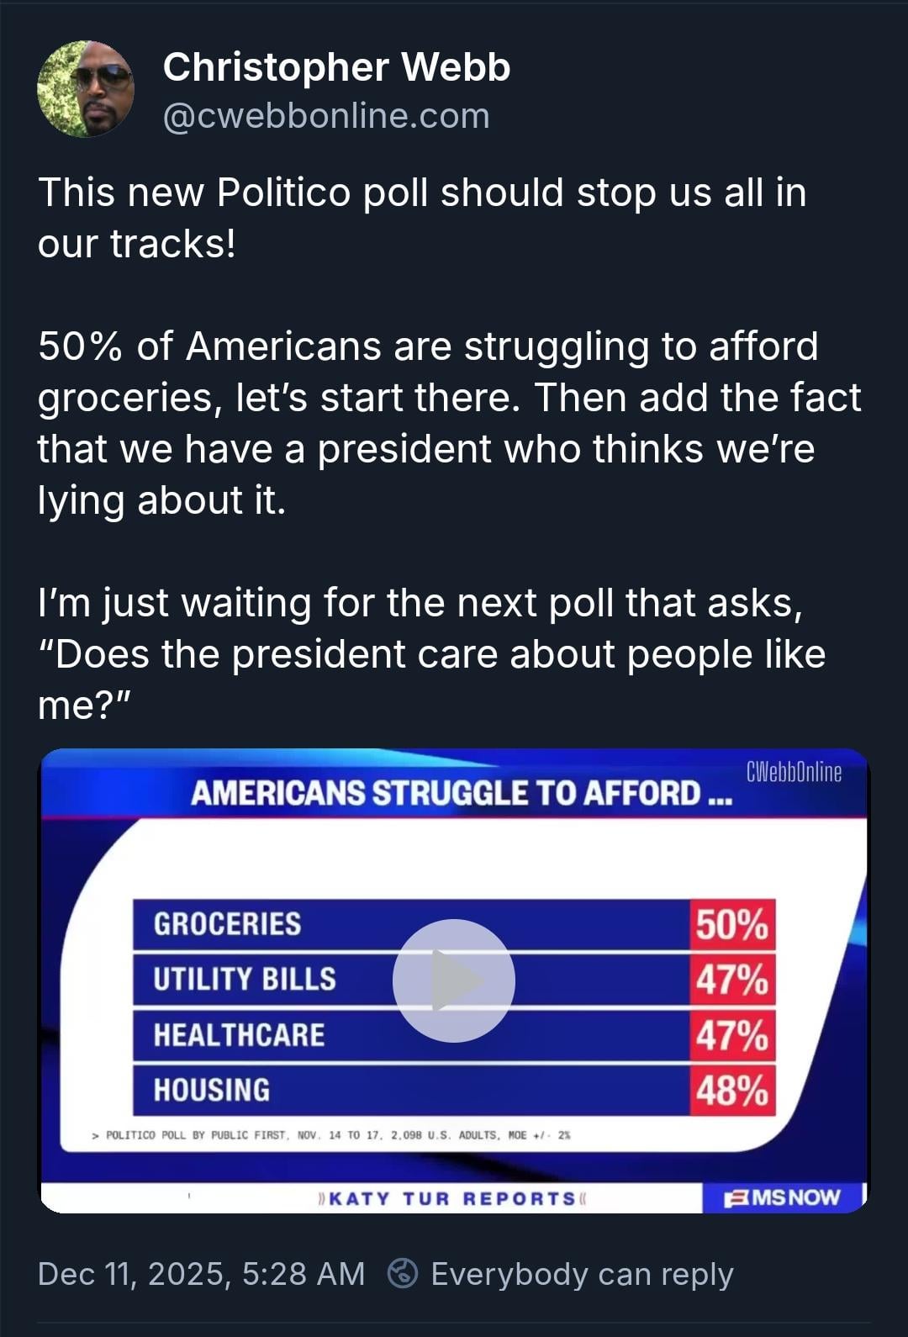Screen dimensions: 908x1337
Task: Click the Christopher Webb display name
Action: tap(336, 67)
